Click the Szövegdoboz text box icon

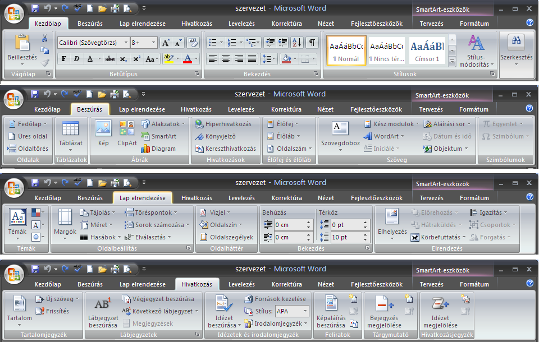coord(340,129)
